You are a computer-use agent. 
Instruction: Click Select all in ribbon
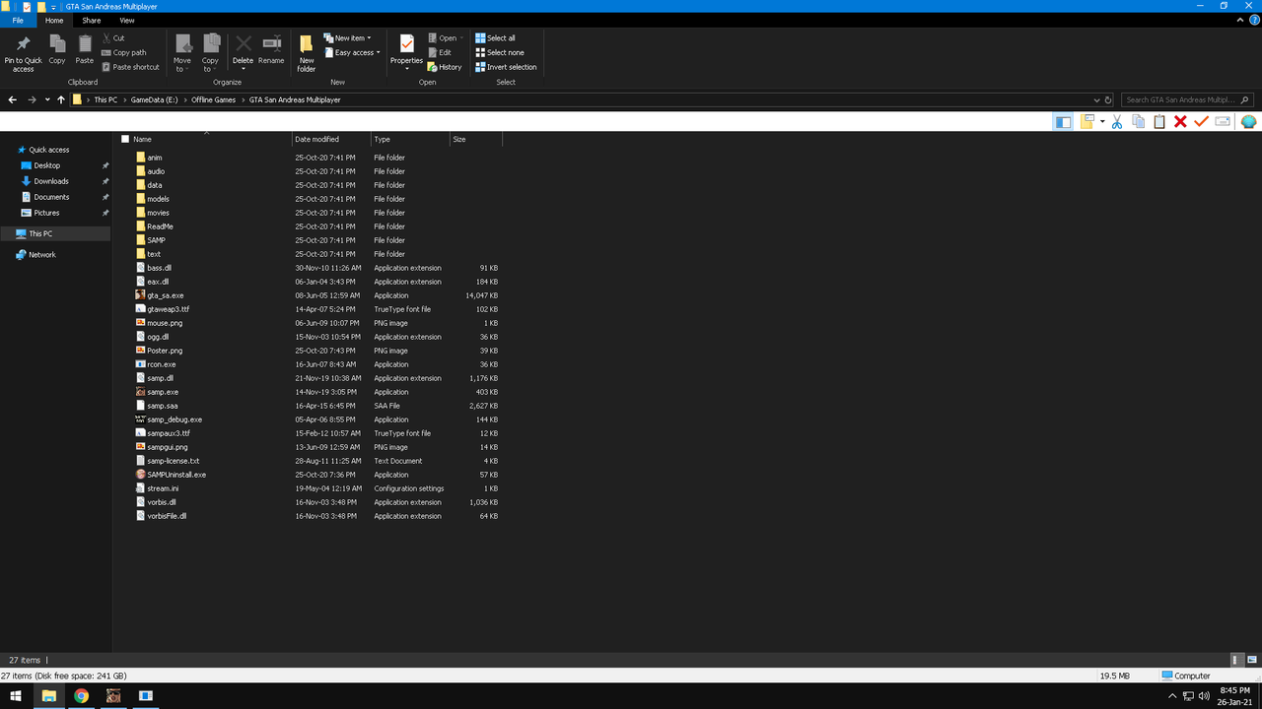(x=495, y=38)
